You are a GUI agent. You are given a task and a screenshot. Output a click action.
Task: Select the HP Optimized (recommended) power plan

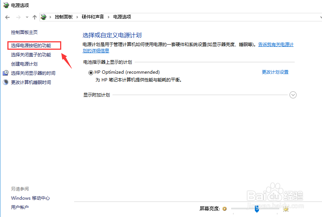click(91, 72)
